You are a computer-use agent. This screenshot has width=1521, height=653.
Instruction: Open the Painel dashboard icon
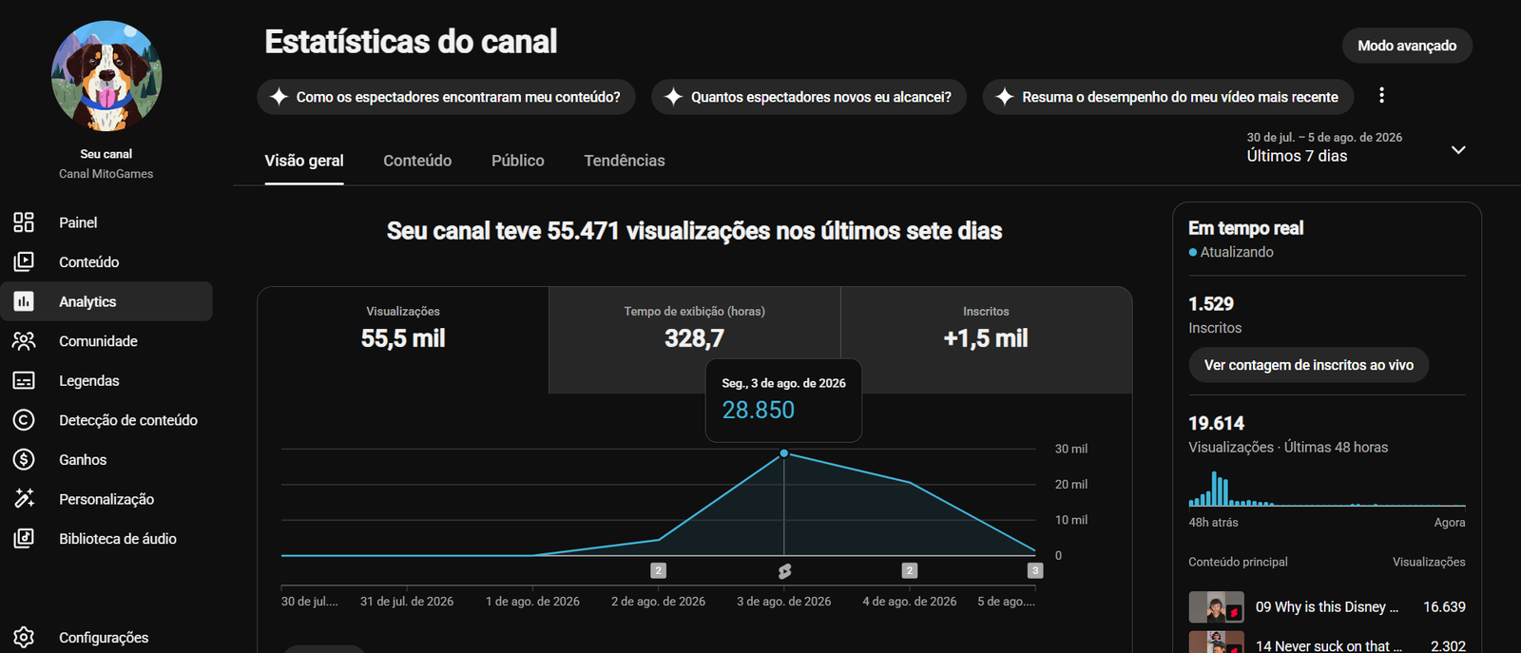point(24,222)
